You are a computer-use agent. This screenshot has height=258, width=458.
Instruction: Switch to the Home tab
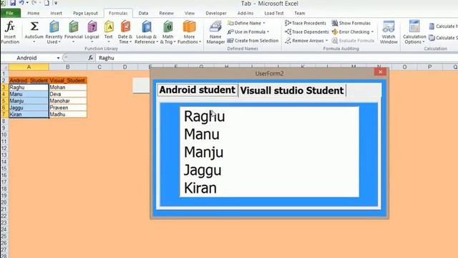pos(34,13)
